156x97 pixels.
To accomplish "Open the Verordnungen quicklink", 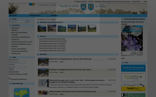I will point(16,53).
